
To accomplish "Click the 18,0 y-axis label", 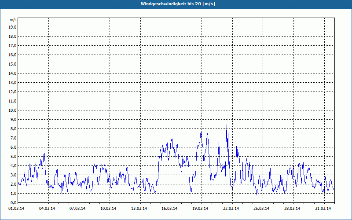I will [x=12, y=37].
